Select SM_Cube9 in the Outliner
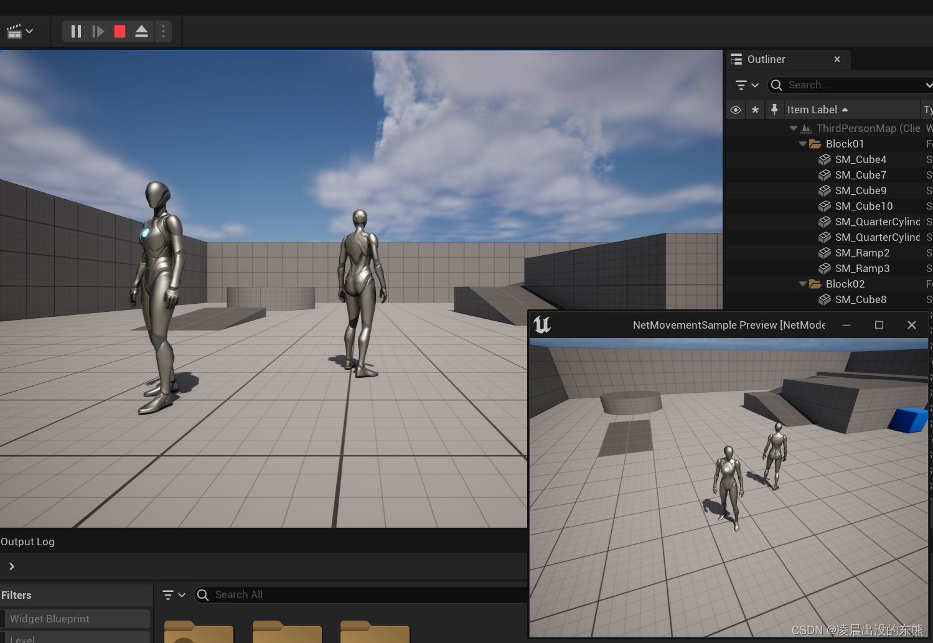 click(x=829, y=190)
